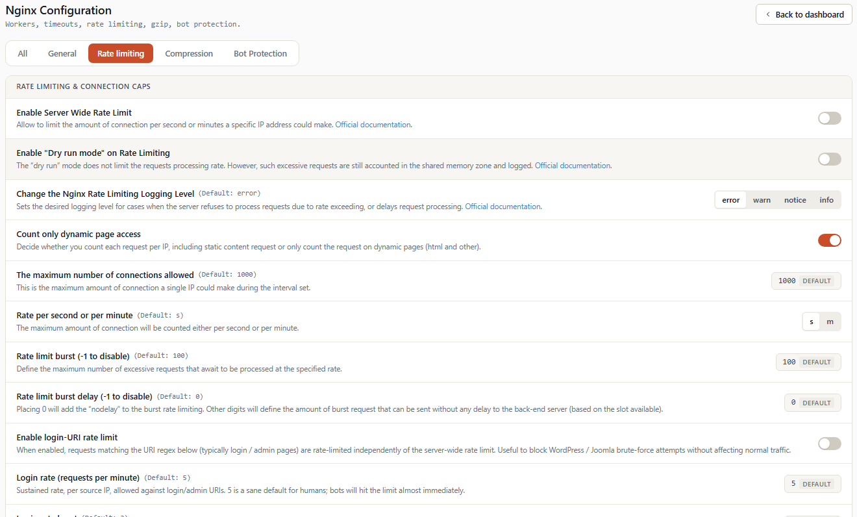Set logging level to warn
857x517 pixels.
(x=762, y=200)
